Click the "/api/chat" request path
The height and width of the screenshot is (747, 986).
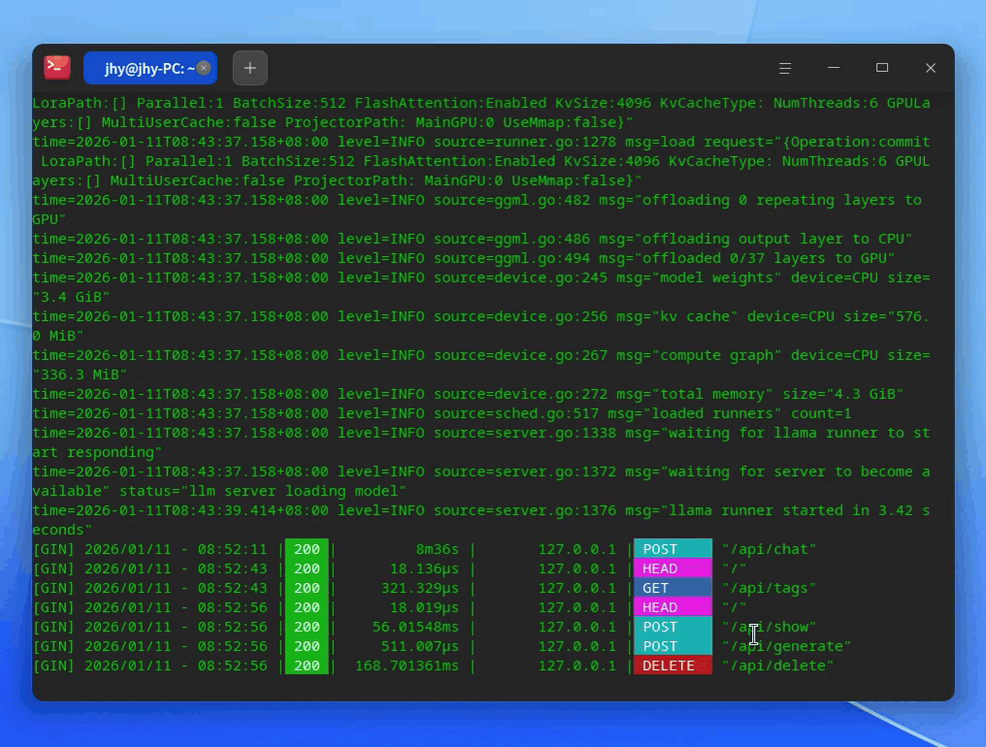click(x=769, y=549)
